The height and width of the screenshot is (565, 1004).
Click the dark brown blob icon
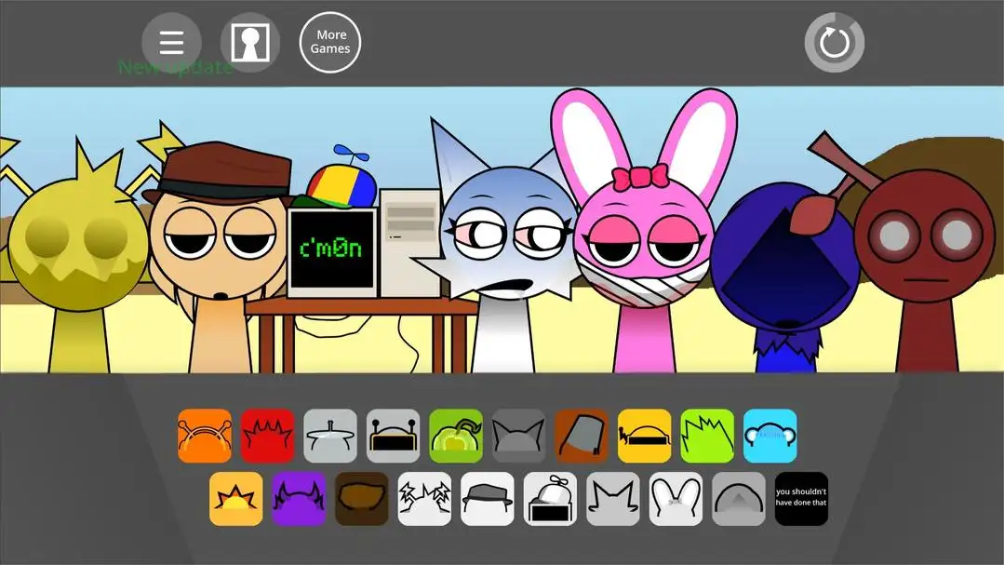pos(361,499)
